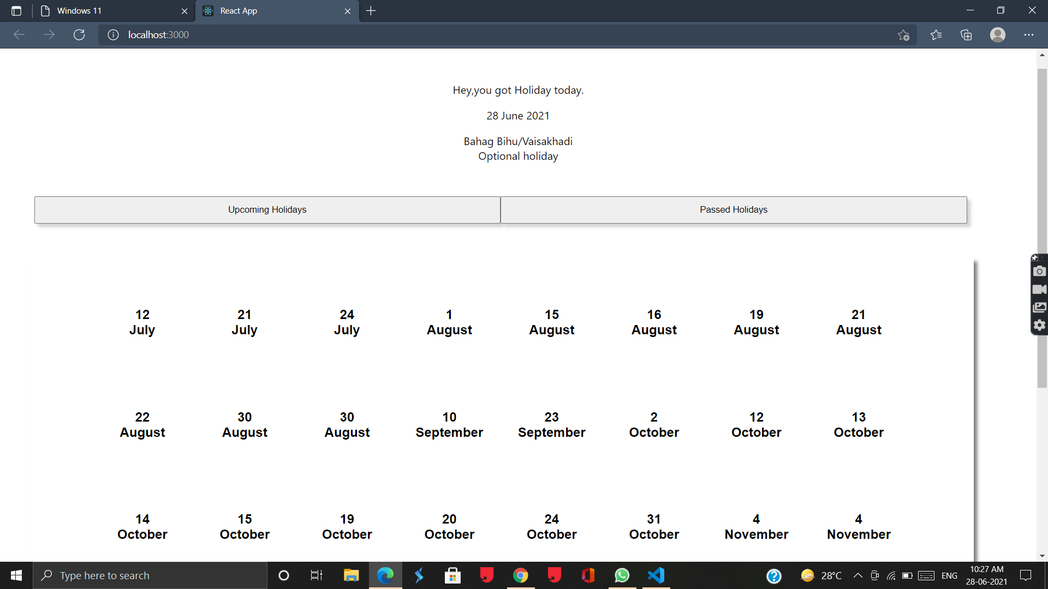Open Windows Start menu
The height and width of the screenshot is (589, 1048).
tap(16, 575)
